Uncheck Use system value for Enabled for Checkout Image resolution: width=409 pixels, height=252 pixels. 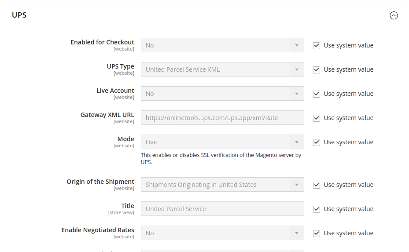click(317, 46)
